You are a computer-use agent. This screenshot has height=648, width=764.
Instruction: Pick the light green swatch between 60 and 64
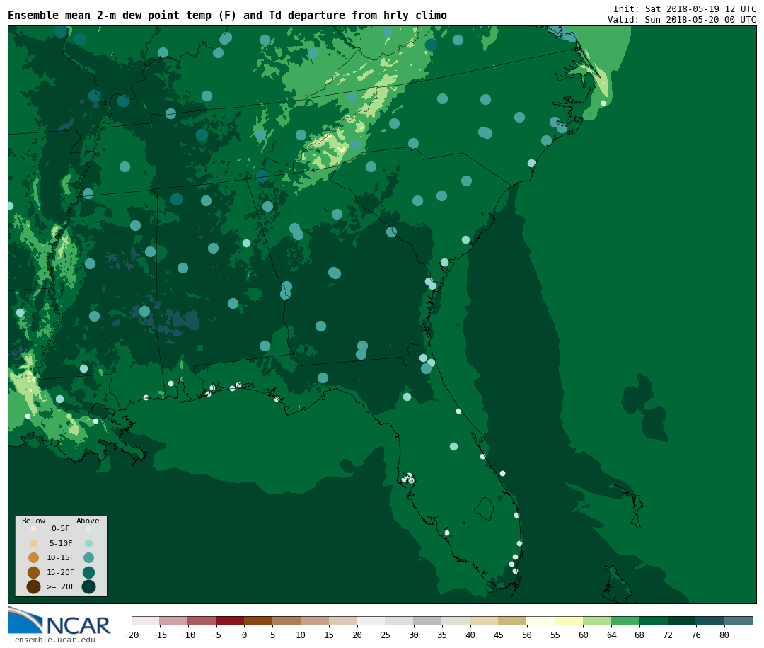598,620
